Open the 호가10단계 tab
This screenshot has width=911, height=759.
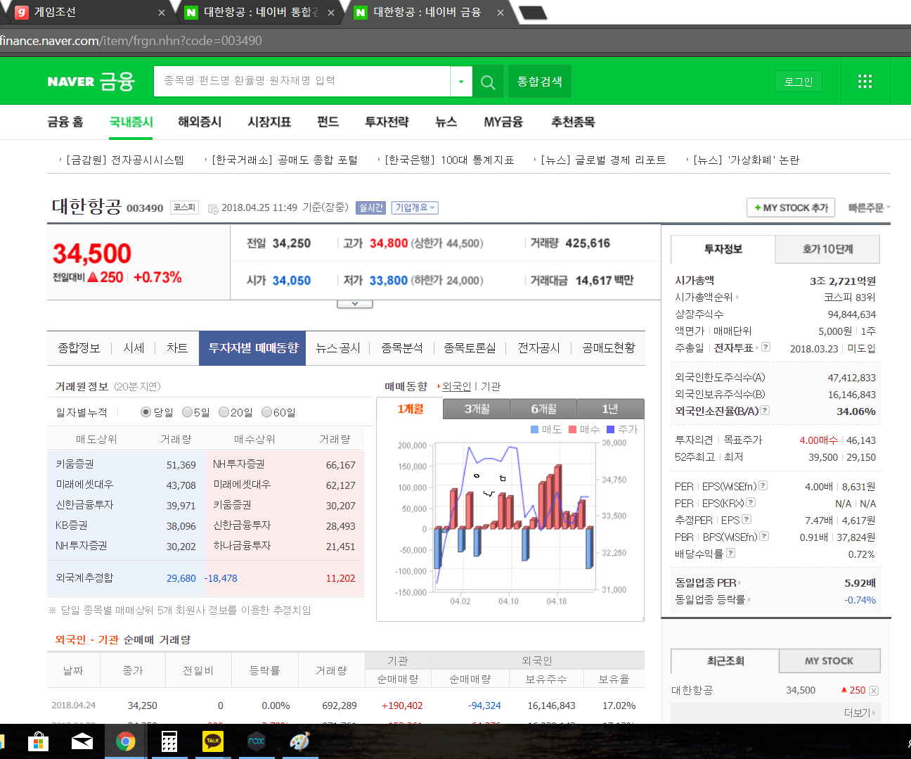click(827, 249)
